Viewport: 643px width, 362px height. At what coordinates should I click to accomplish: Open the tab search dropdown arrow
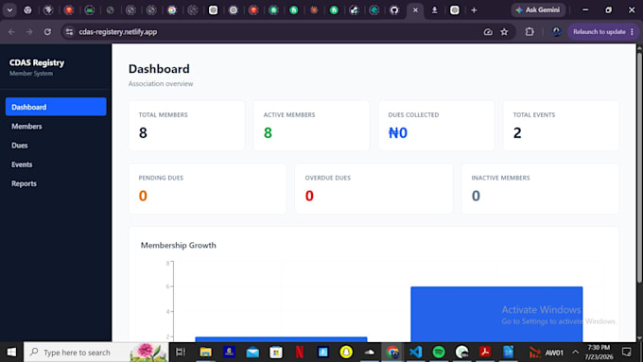click(9, 10)
